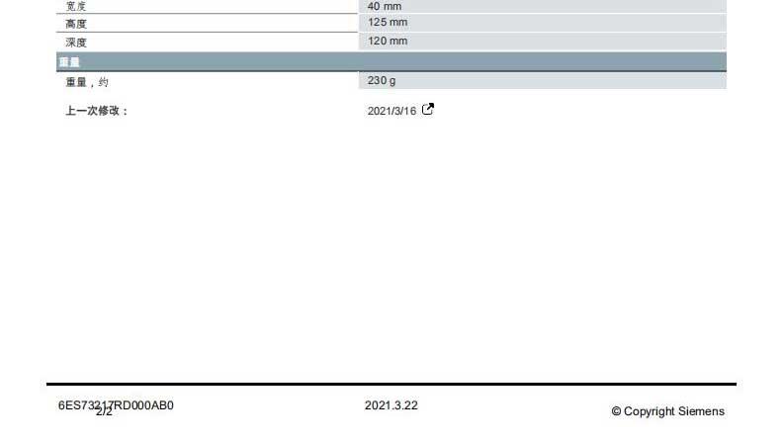784x444 pixels.
Task: Select the 重量 section header bar
Action: pos(392,62)
